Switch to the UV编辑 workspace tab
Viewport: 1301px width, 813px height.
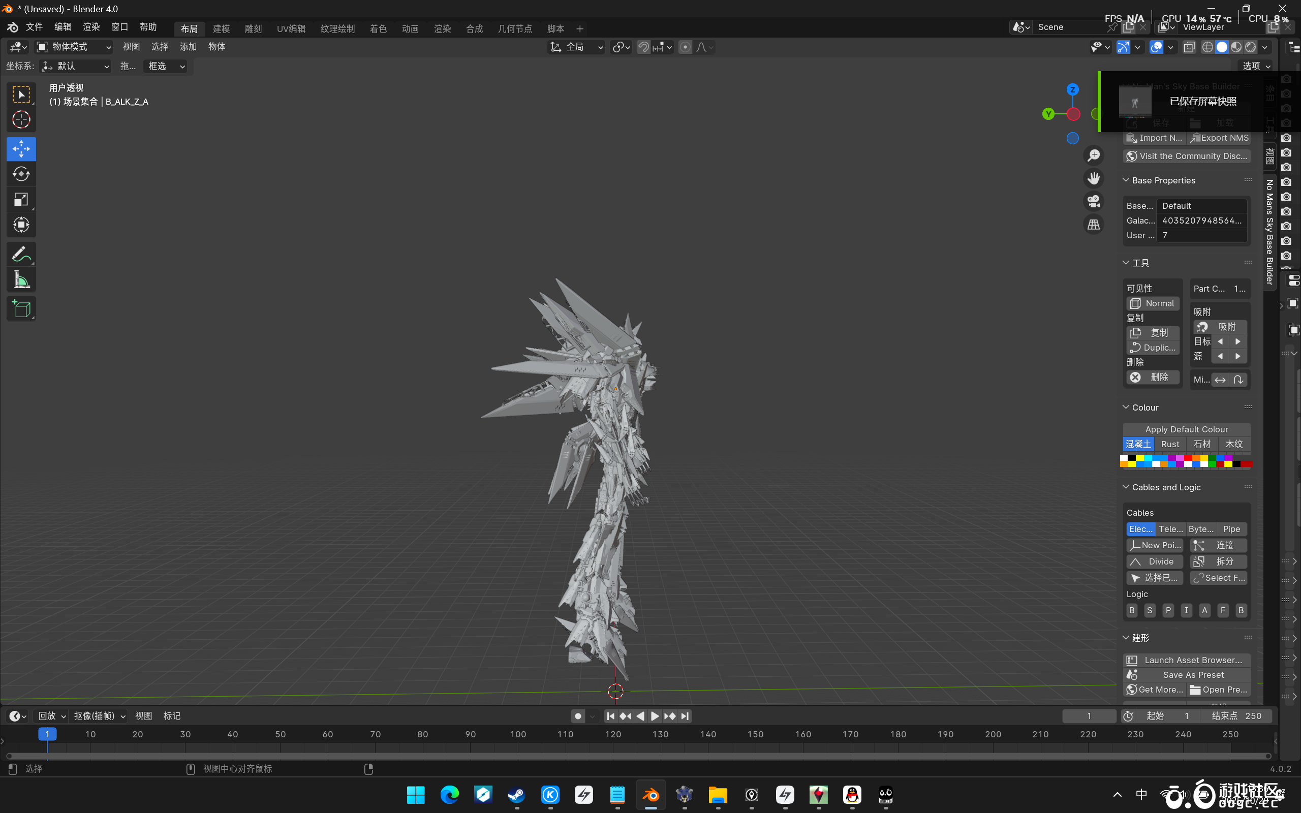point(291,28)
